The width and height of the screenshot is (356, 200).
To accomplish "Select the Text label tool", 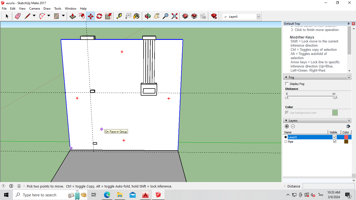I will [128, 16].
